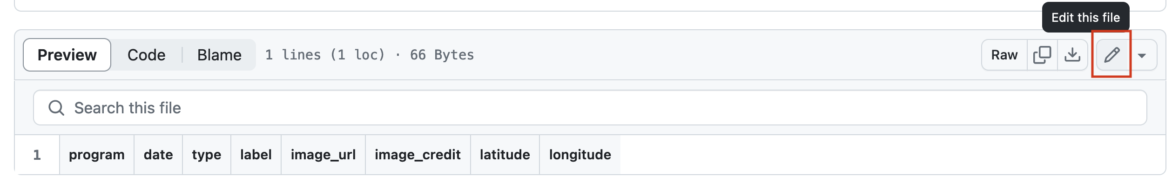Image resolution: width=1172 pixels, height=183 pixels.
Task: Download the raw file icon
Action: [x=1072, y=55]
